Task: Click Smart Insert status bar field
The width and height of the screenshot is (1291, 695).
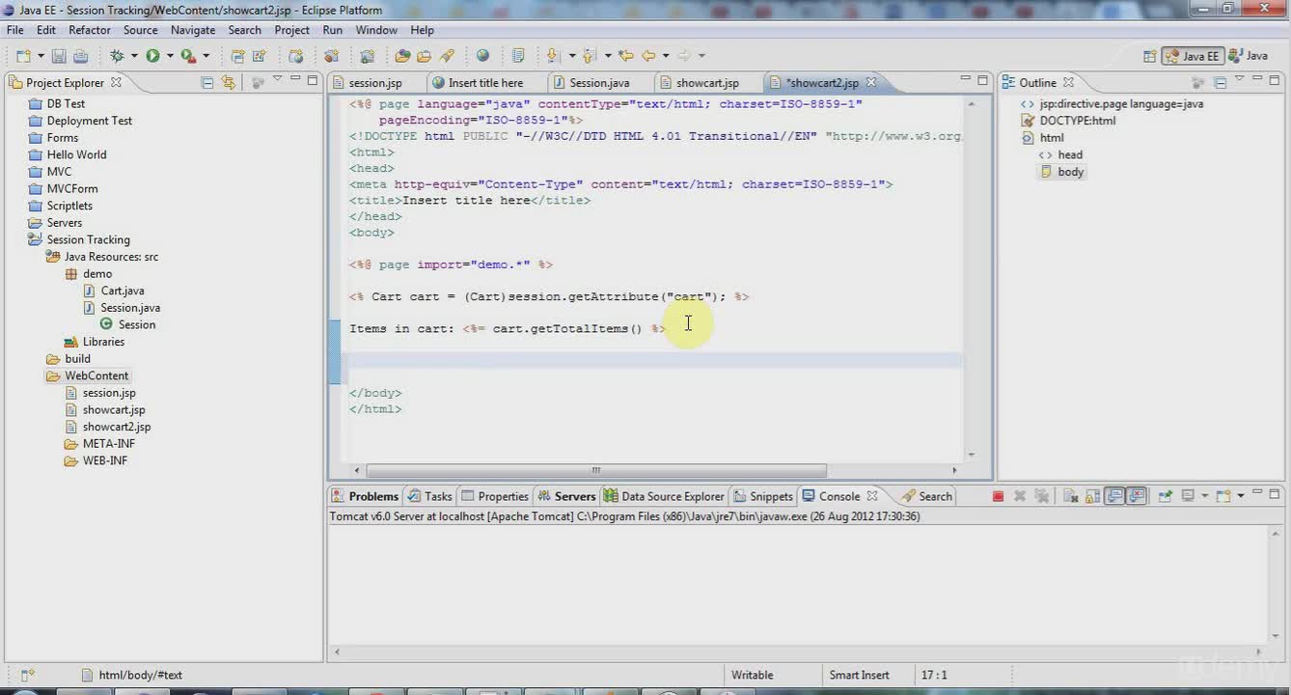Action: [860, 675]
